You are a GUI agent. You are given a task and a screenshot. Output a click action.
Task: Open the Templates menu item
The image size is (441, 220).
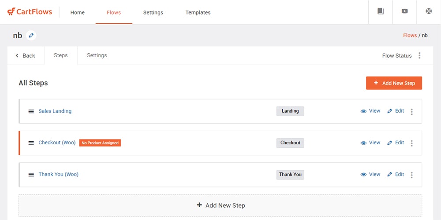[x=198, y=12]
